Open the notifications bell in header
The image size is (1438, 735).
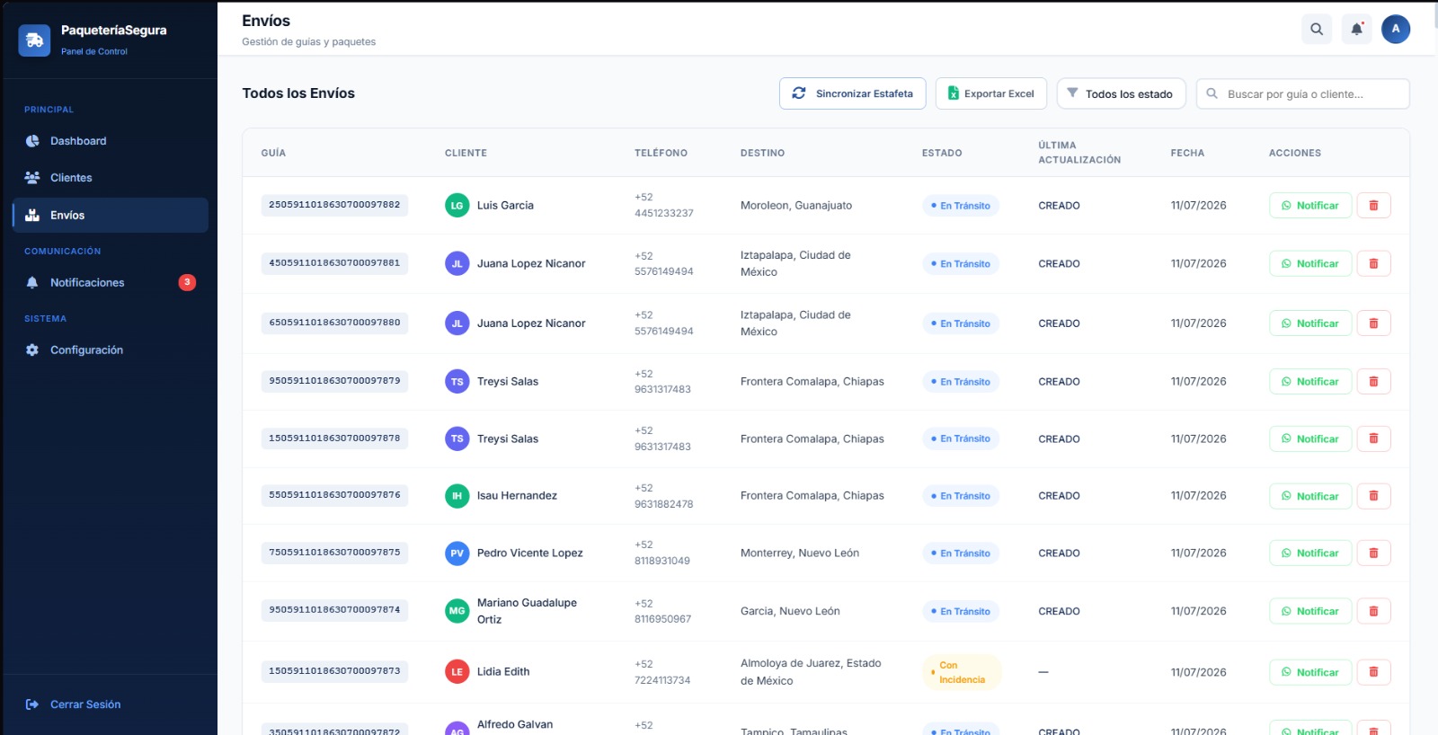pos(1357,29)
